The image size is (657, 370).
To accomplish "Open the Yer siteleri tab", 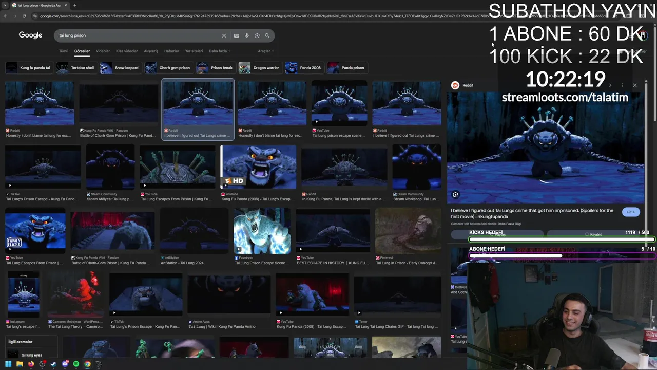I will 194,51.
